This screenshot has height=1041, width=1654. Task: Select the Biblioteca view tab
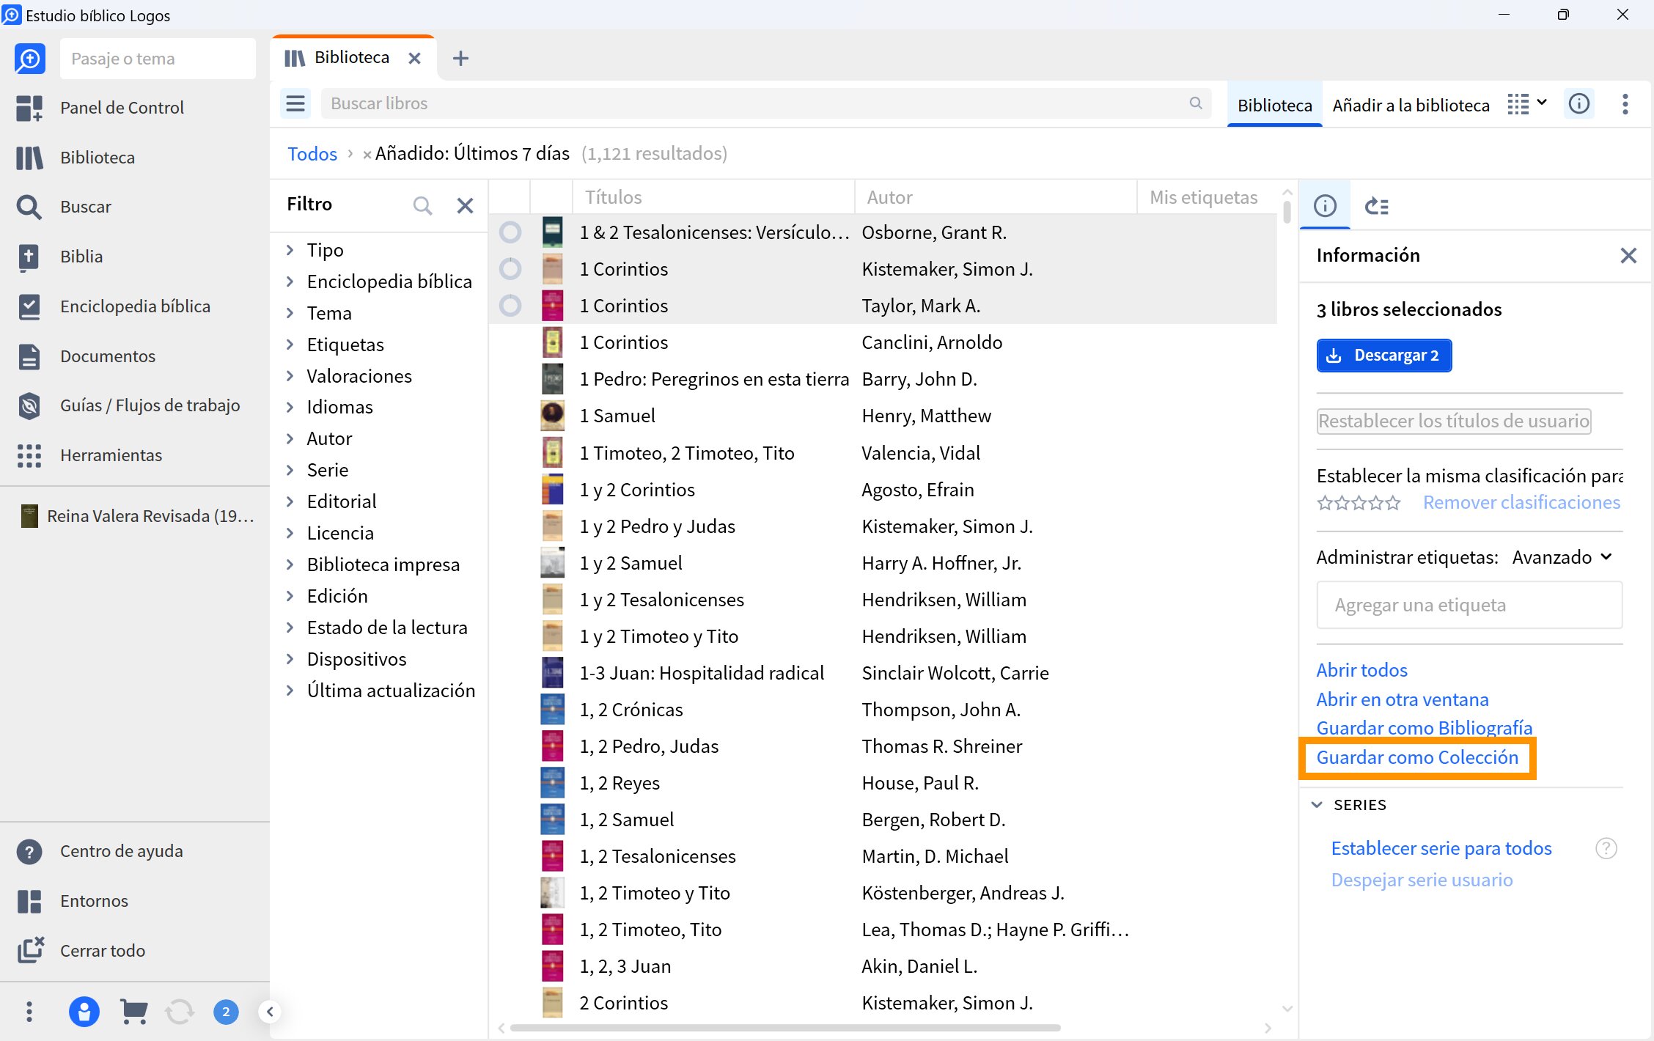[x=1274, y=105]
